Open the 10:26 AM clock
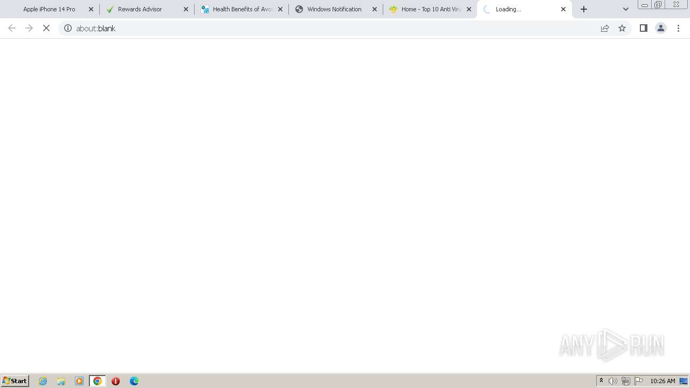Viewport: 690px width, 388px height. click(x=663, y=381)
